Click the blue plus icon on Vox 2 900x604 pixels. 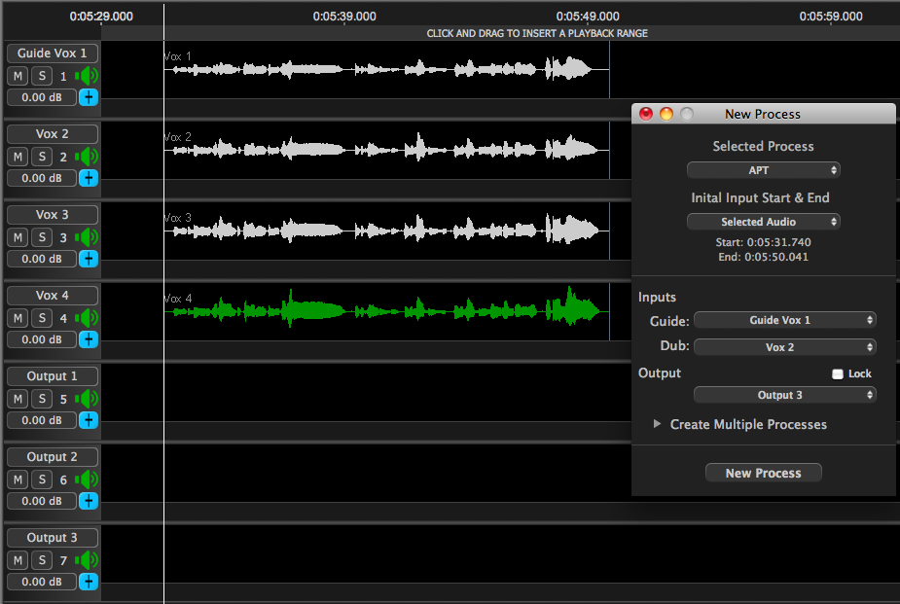(89, 178)
